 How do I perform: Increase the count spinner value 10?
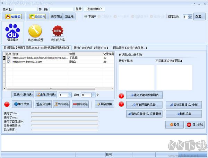[93, 94]
